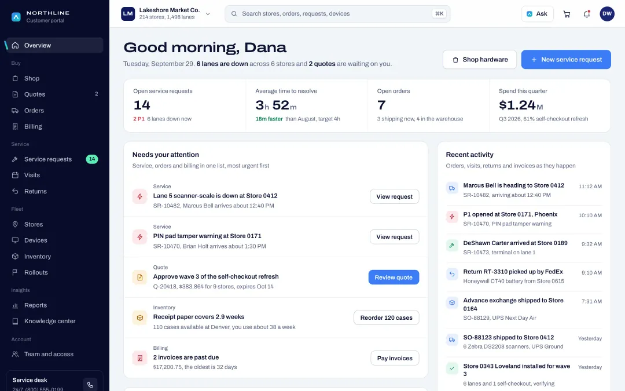Click the Open service requests stat card
Viewport: 625px width, 391px height.
click(185, 106)
